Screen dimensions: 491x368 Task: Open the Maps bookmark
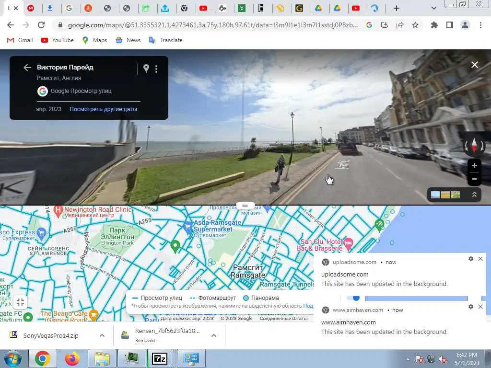[x=94, y=40]
